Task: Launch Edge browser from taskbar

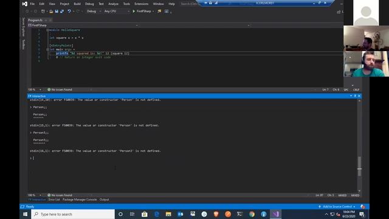Action: click(157, 214)
